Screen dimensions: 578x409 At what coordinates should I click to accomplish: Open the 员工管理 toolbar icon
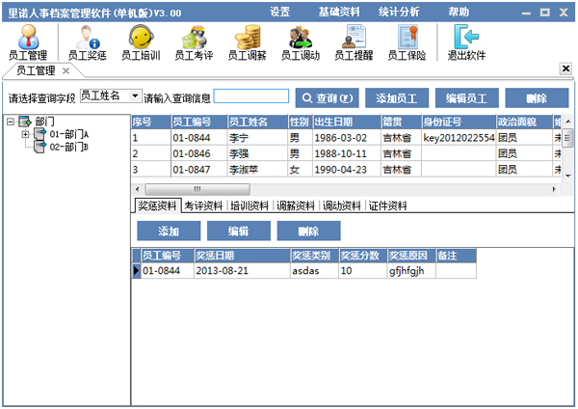click(27, 41)
